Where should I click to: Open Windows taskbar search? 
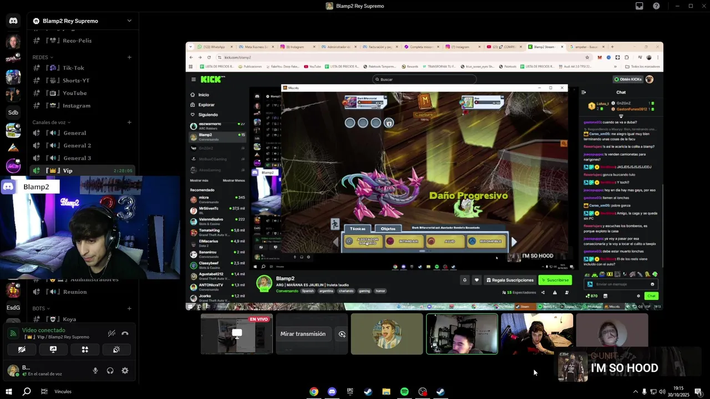[x=26, y=391]
